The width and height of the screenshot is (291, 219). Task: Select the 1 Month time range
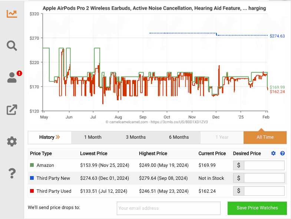point(93,137)
